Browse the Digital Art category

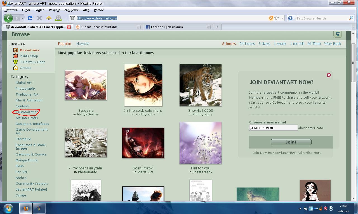(24, 83)
